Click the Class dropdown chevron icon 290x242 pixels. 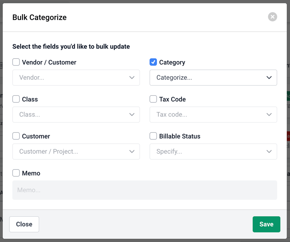(132, 114)
